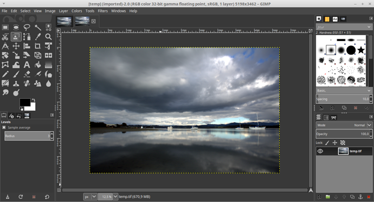Open the zoom percentage dropdown
374x202 pixels.
coord(115,197)
